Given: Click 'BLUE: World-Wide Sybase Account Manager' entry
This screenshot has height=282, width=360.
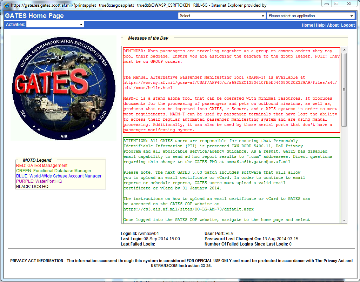Looking at the screenshot, I should point(59,176).
